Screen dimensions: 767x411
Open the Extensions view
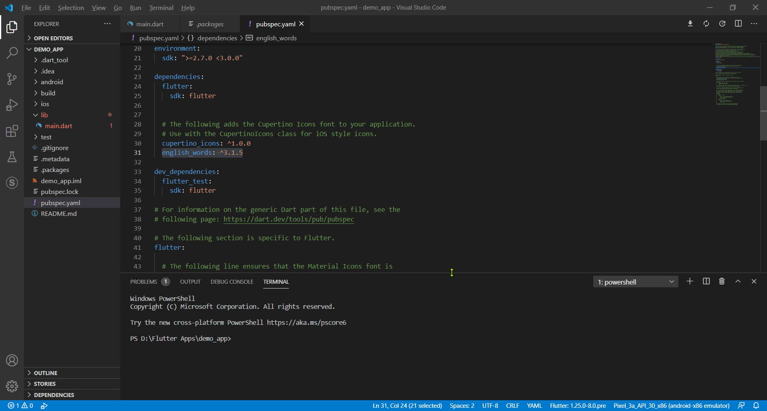12,131
